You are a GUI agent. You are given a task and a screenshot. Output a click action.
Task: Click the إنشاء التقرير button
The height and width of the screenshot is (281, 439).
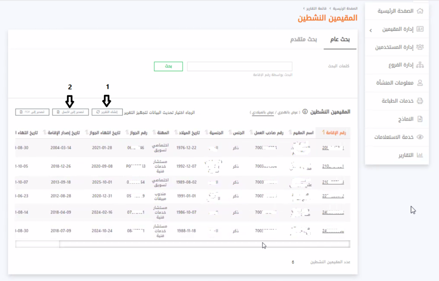(x=107, y=112)
